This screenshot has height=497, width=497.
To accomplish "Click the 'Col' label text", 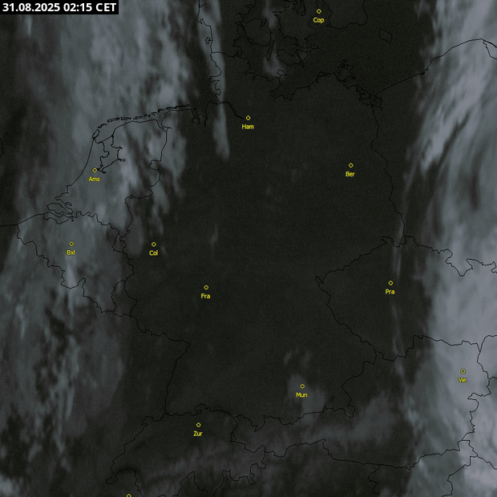I will [x=153, y=253].
